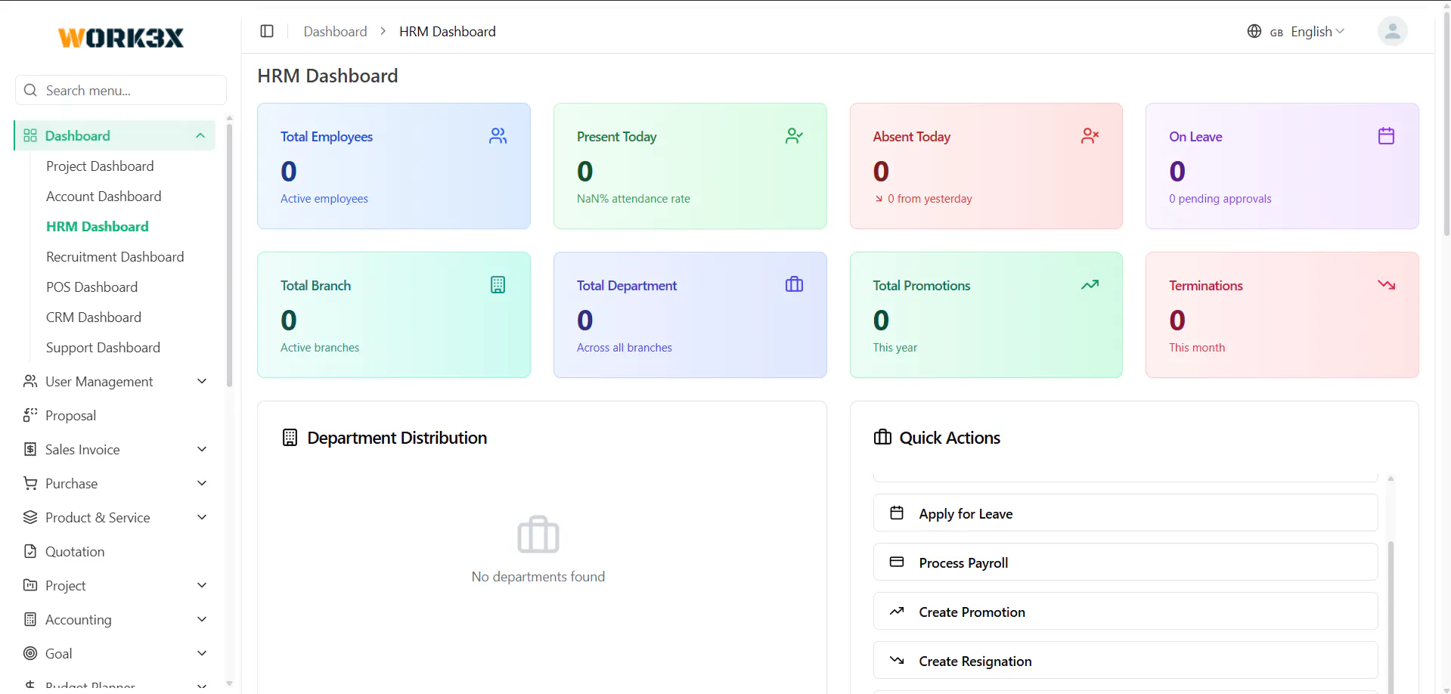The image size is (1451, 694).
Task: Click the Create Promotion button
Action: [x=1125, y=611]
